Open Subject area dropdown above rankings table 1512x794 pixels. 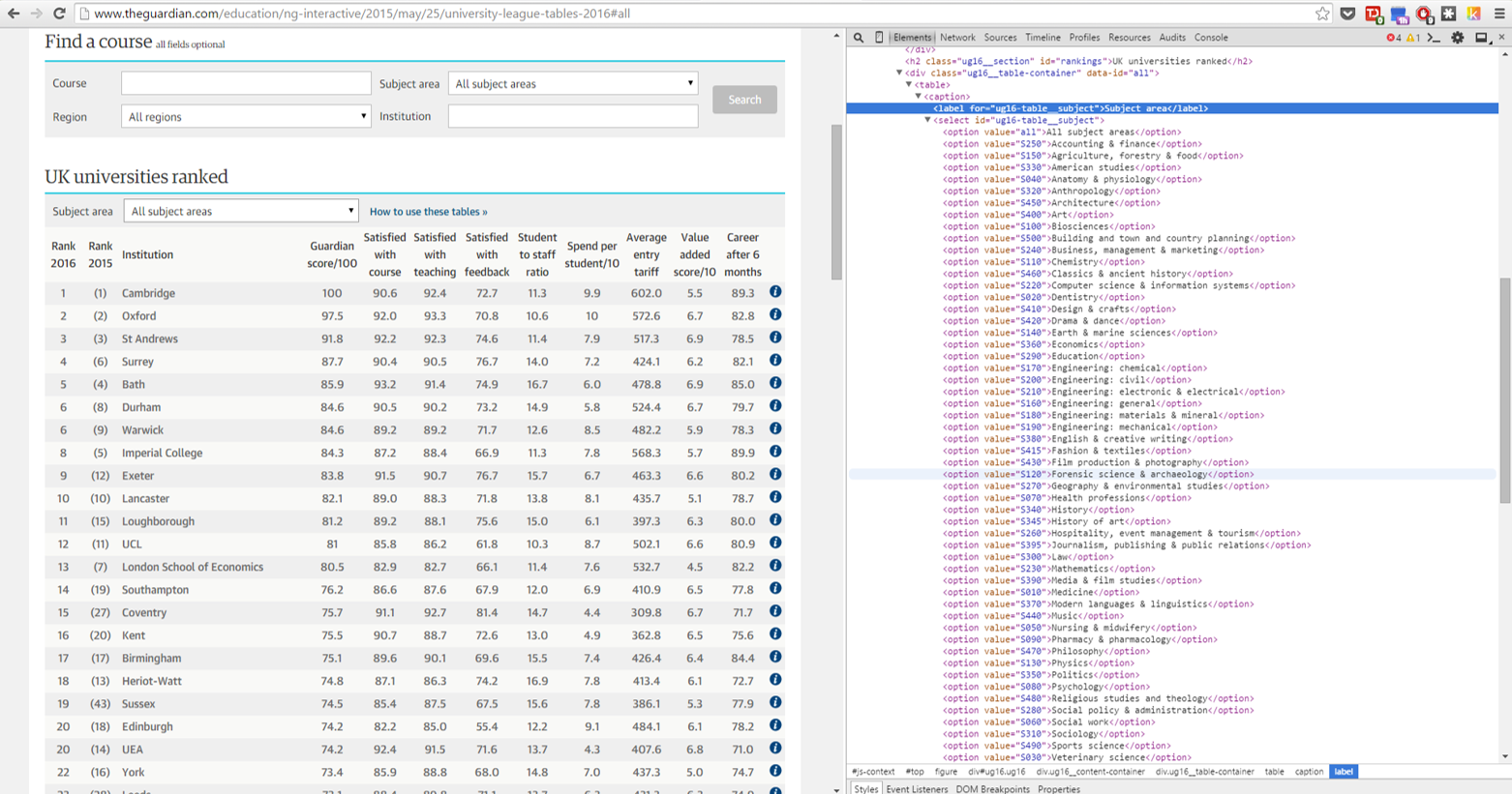click(241, 212)
